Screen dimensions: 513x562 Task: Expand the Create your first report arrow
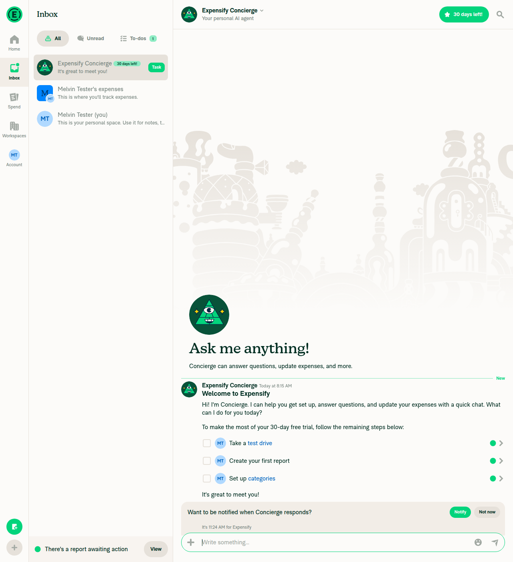tap(501, 461)
